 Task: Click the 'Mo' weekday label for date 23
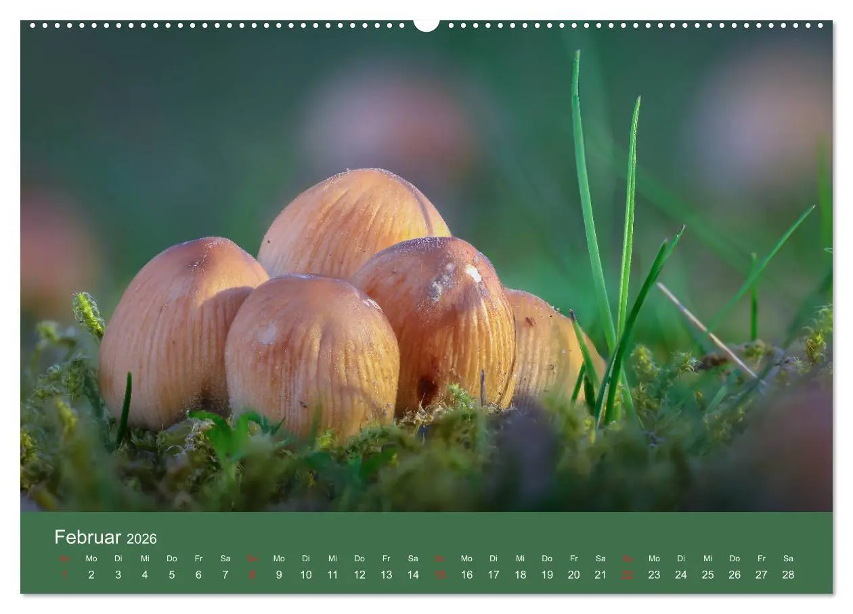point(654,559)
